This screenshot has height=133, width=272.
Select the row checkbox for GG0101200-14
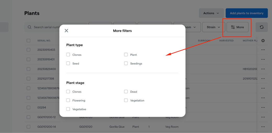click(x=28, y=126)
